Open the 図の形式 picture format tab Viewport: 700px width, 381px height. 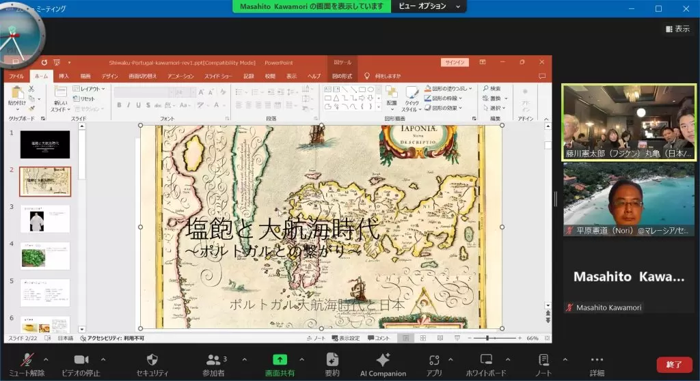click(342, 76)
